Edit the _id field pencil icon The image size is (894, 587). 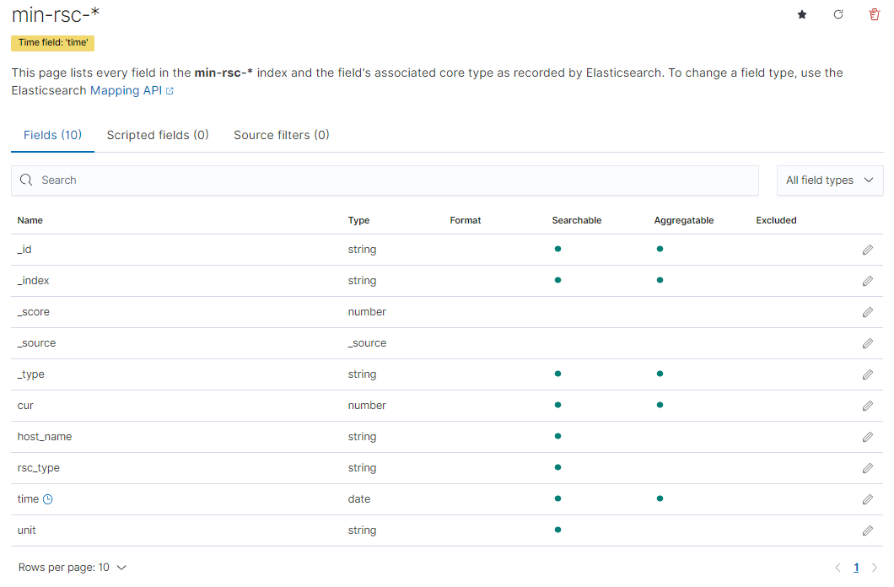click(x=867, y=250)
